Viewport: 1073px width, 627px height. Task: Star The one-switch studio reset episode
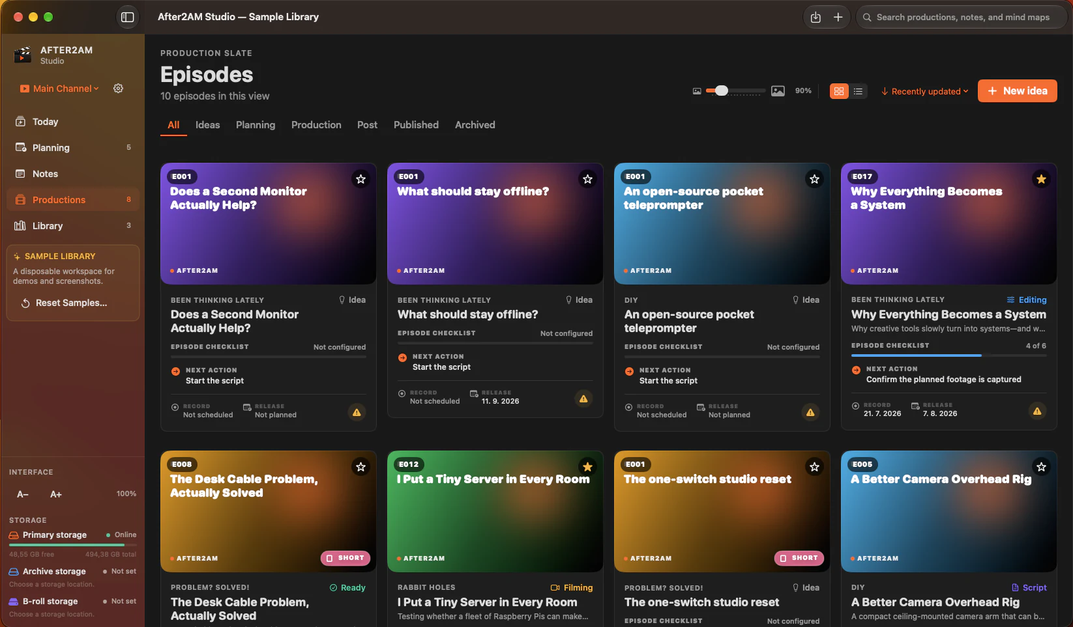point(814,467)
